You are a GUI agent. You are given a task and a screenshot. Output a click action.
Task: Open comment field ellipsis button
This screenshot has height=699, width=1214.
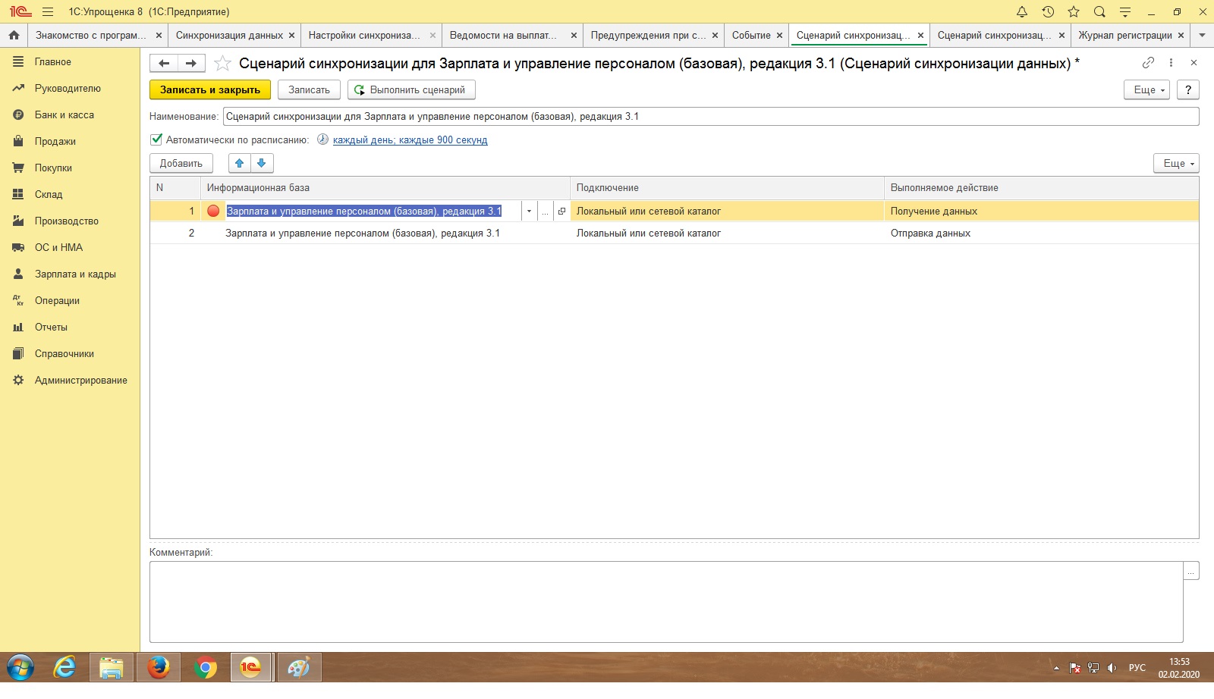(1191, 571)
